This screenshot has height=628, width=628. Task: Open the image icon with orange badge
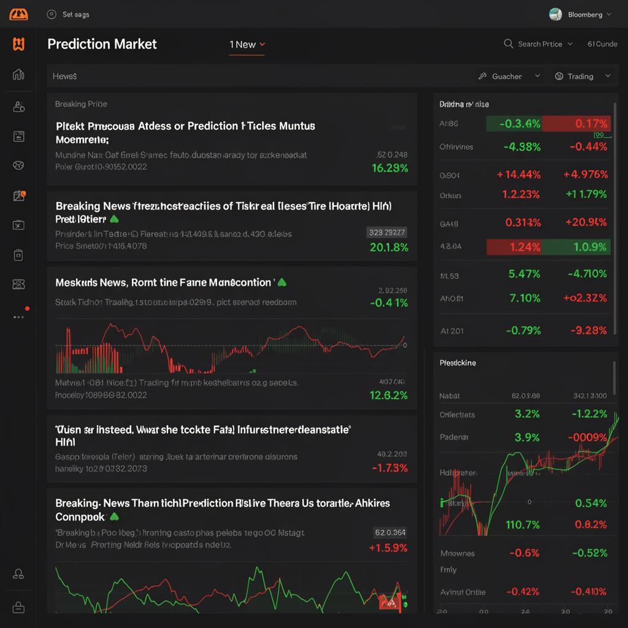(19, 196)
